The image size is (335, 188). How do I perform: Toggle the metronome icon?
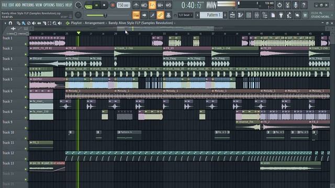(x=136, y=5)
